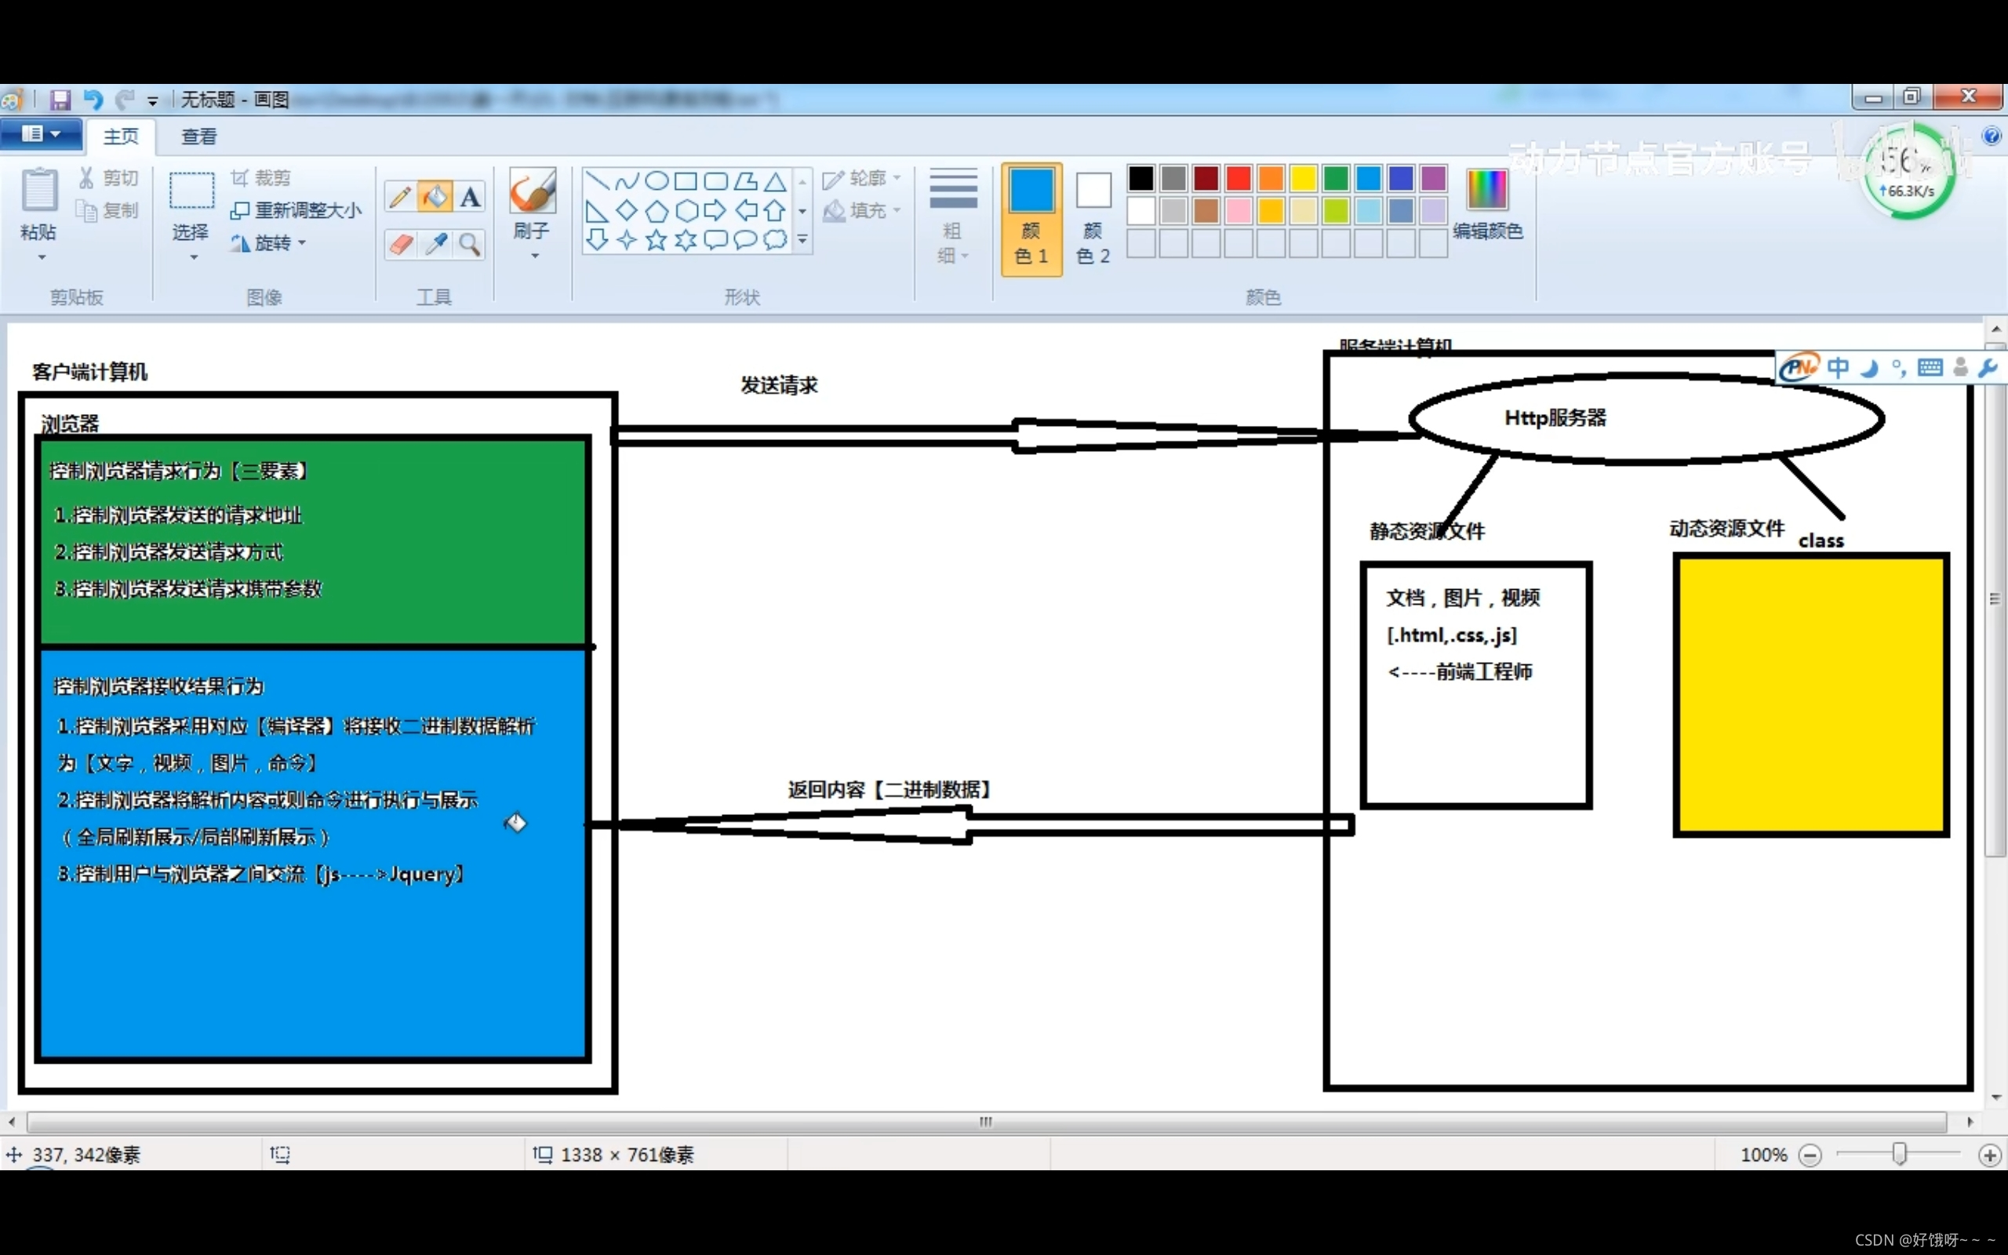The image size is (2008, 1255).
Task: Switch to the View tab
Action: click(x=199, y=137)
